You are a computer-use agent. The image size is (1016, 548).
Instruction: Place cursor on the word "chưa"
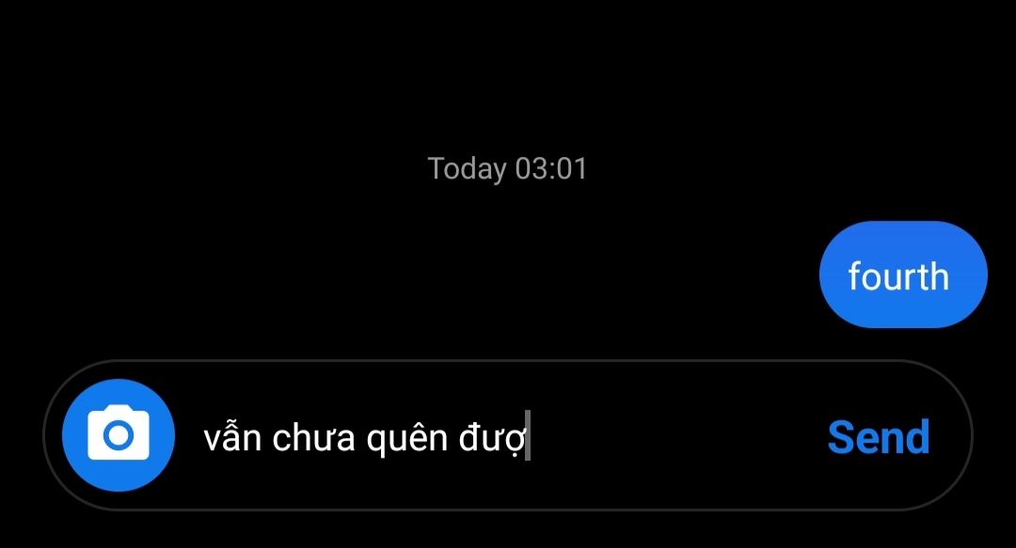tap(313, 437)
